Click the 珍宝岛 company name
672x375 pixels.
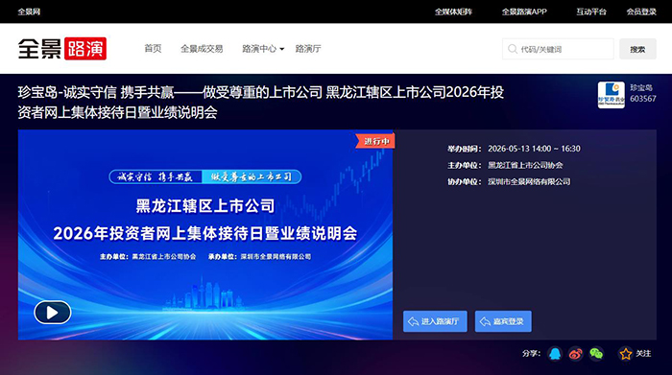[x=641, y=88]
